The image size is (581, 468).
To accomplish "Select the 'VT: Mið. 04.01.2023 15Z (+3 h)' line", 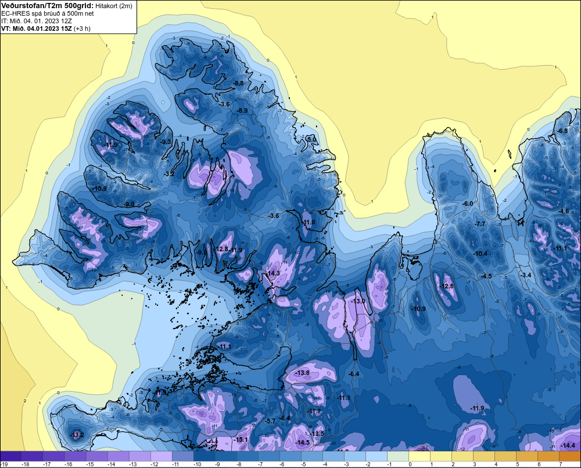I will point(45,28).
